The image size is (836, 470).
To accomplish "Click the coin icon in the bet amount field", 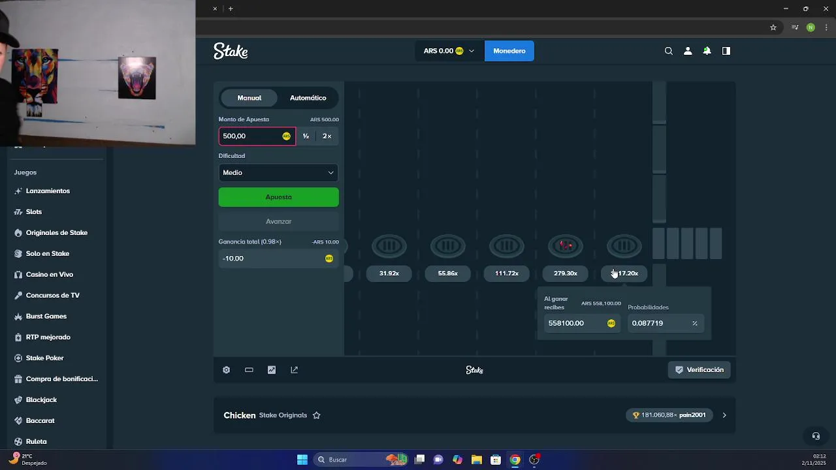I will pyautogui.click(x=286, y=136).
